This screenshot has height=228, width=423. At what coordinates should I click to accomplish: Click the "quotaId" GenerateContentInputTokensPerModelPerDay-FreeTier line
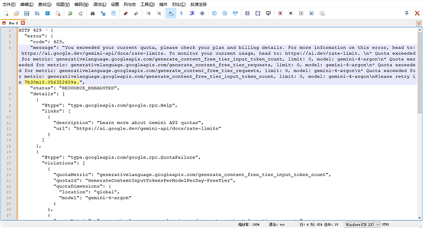click(144, 180)
